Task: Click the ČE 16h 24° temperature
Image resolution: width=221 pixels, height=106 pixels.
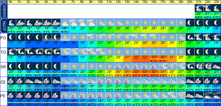Action: click(x=154, y=86)
